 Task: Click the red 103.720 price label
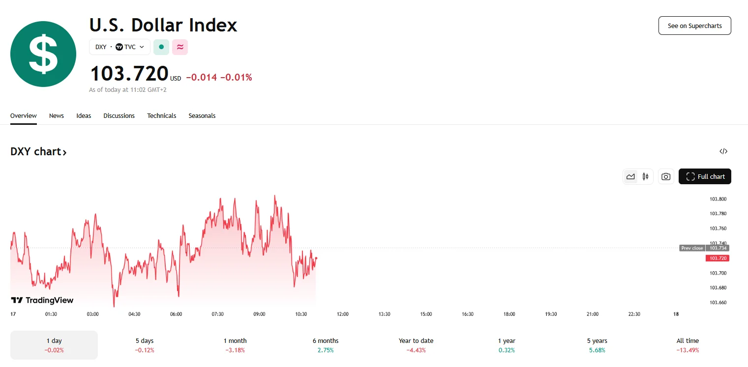pyautogui.click(x=717, y=258)
